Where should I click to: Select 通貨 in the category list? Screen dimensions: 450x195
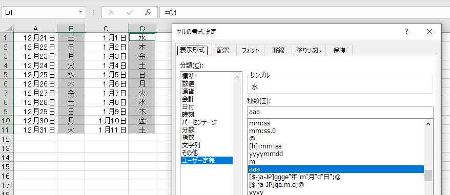tap(207, 92)
